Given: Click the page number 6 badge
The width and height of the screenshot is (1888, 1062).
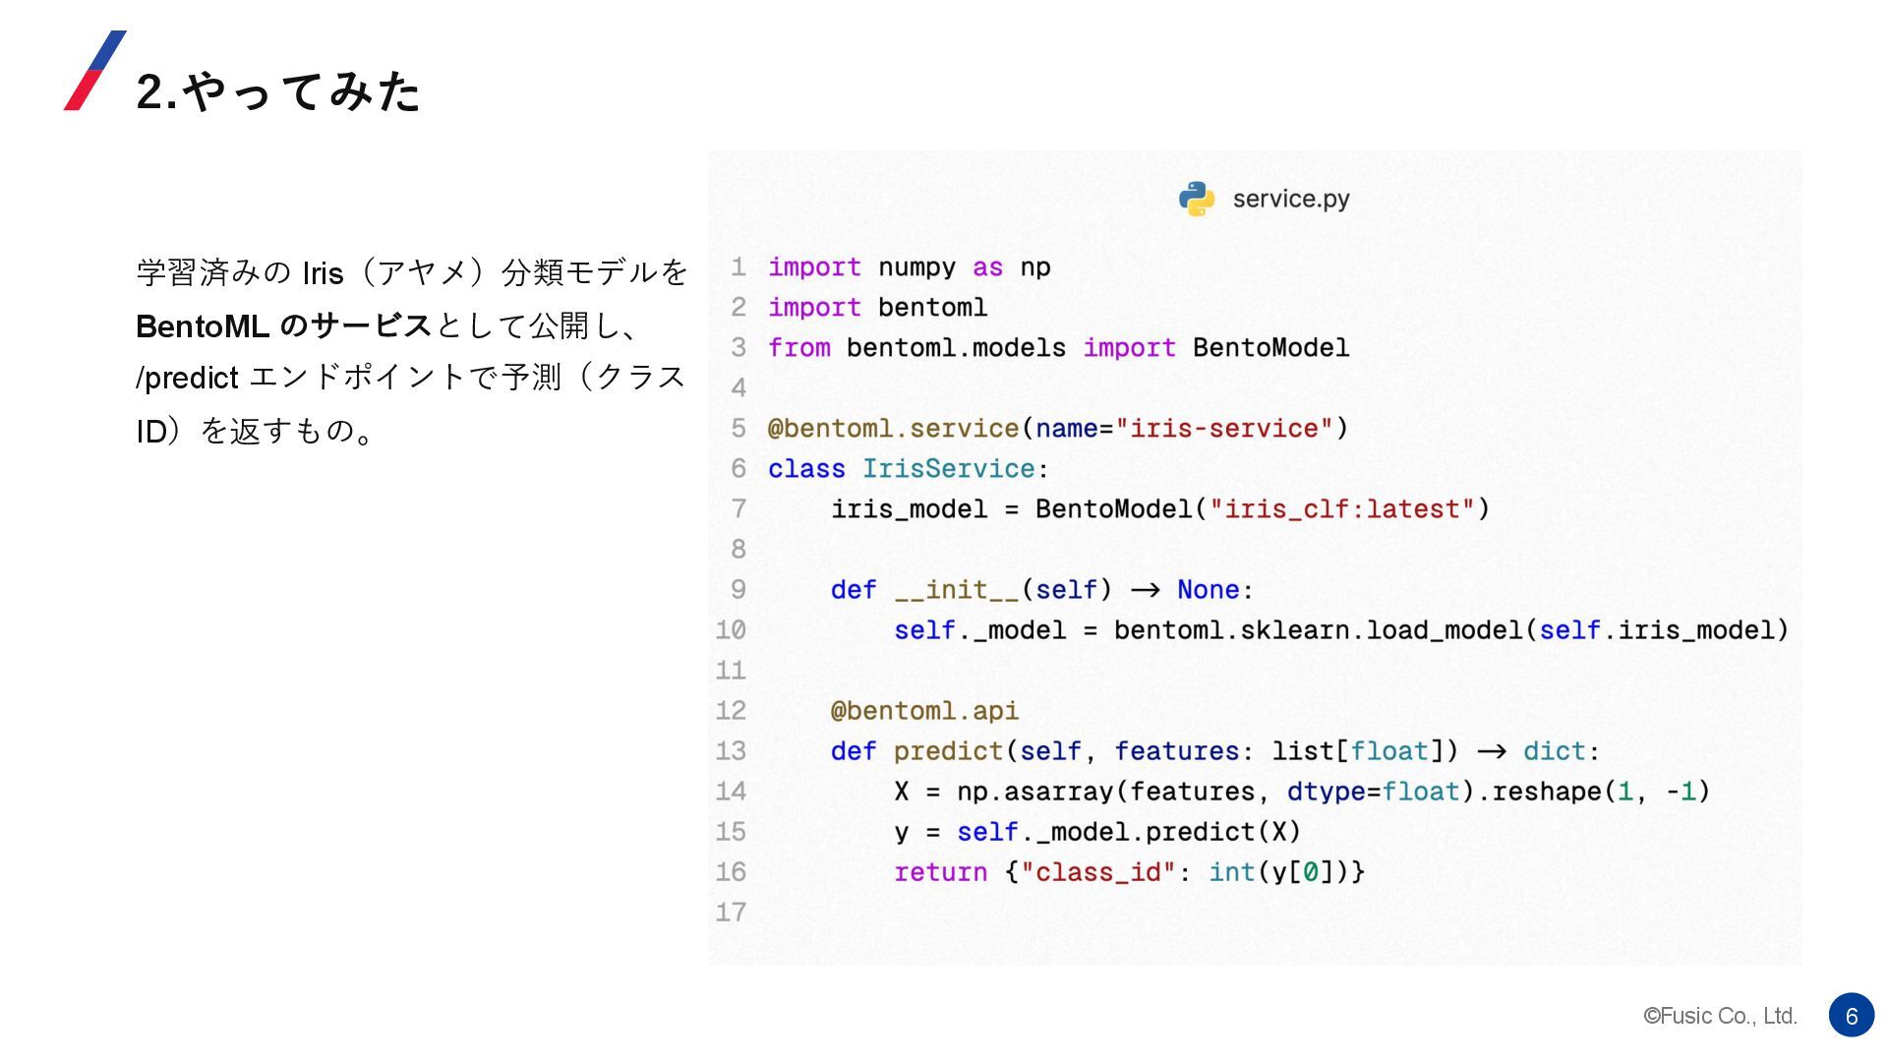Looking at the screenshot, I should pos(1851,1016).
